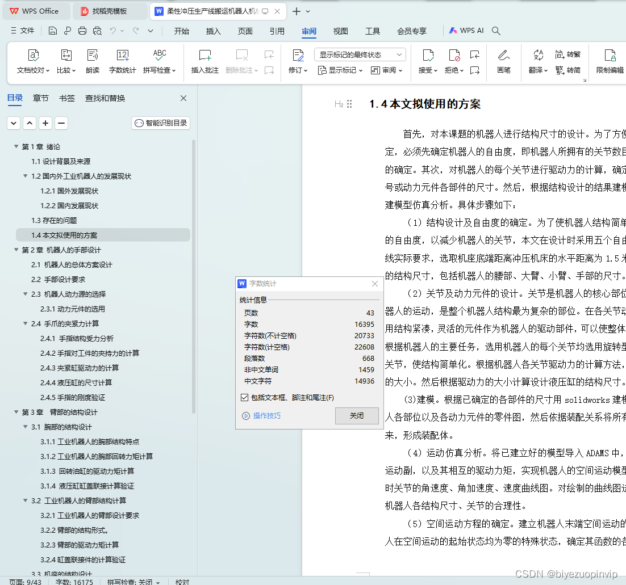Viewport: 626px width, 585px height.
Task: Switch to the 插入 ribbon tab
Action: [x=213, y=31]
